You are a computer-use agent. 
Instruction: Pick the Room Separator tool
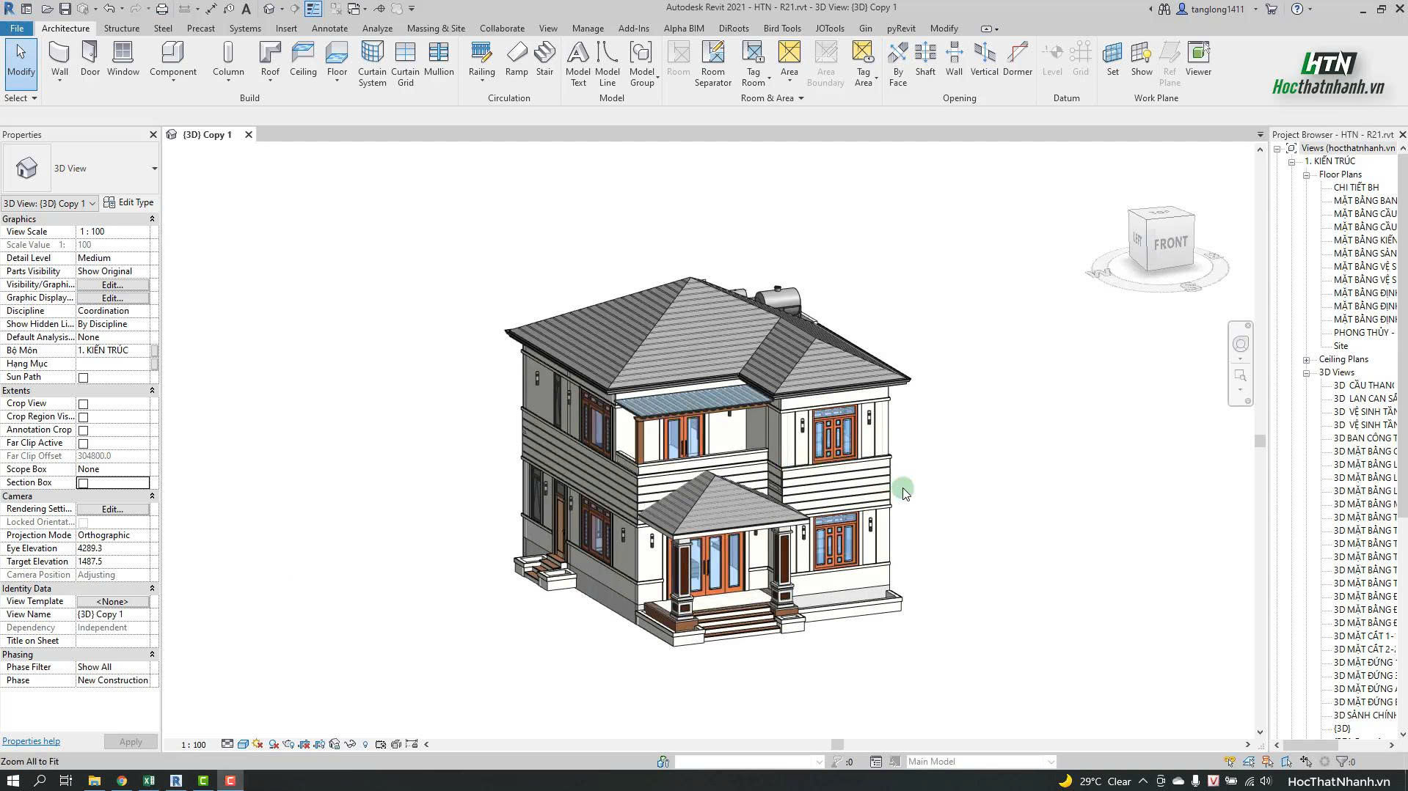(x=712, y=64)
